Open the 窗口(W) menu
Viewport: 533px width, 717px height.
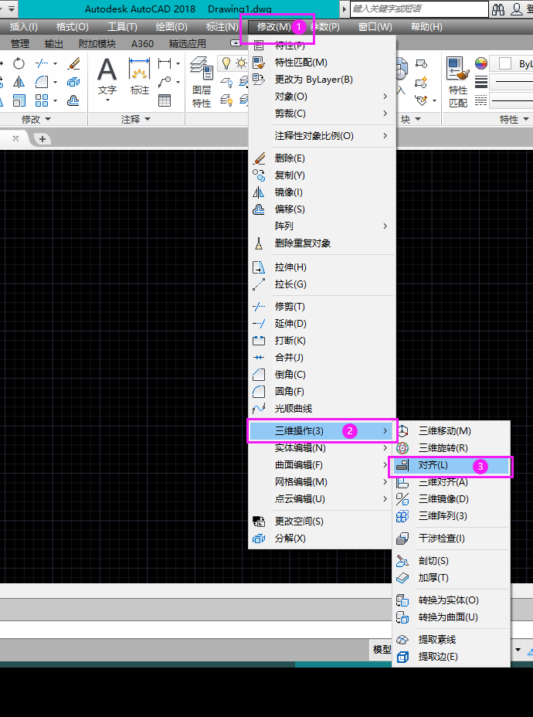(375, 27)
